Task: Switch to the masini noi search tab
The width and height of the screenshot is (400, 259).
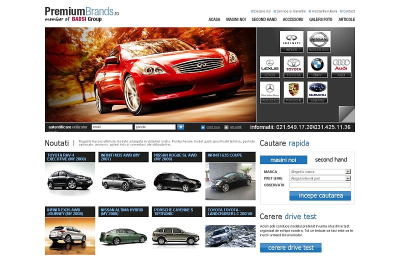Action: tap(283, 160)
